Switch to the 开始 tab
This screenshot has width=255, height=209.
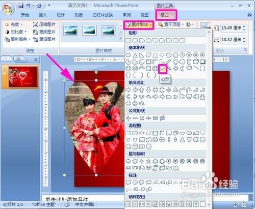point(25,15)
